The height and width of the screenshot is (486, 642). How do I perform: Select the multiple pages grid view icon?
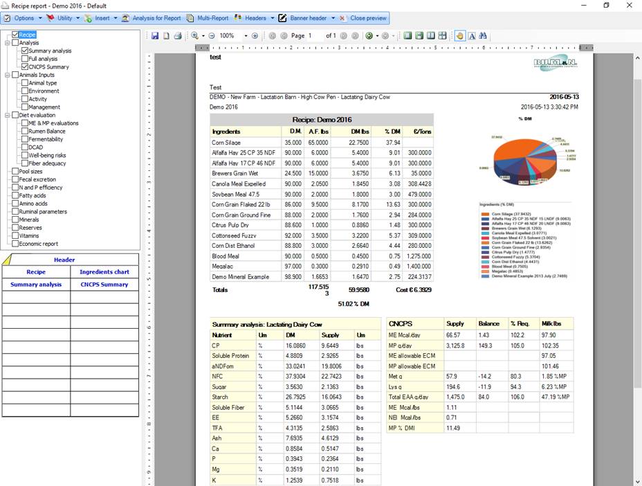click(x=442, y=35)
